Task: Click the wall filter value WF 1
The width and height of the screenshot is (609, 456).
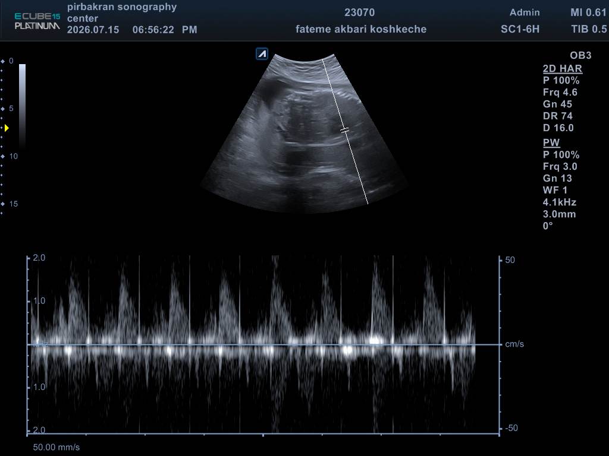Action: (x=555, y=191)
